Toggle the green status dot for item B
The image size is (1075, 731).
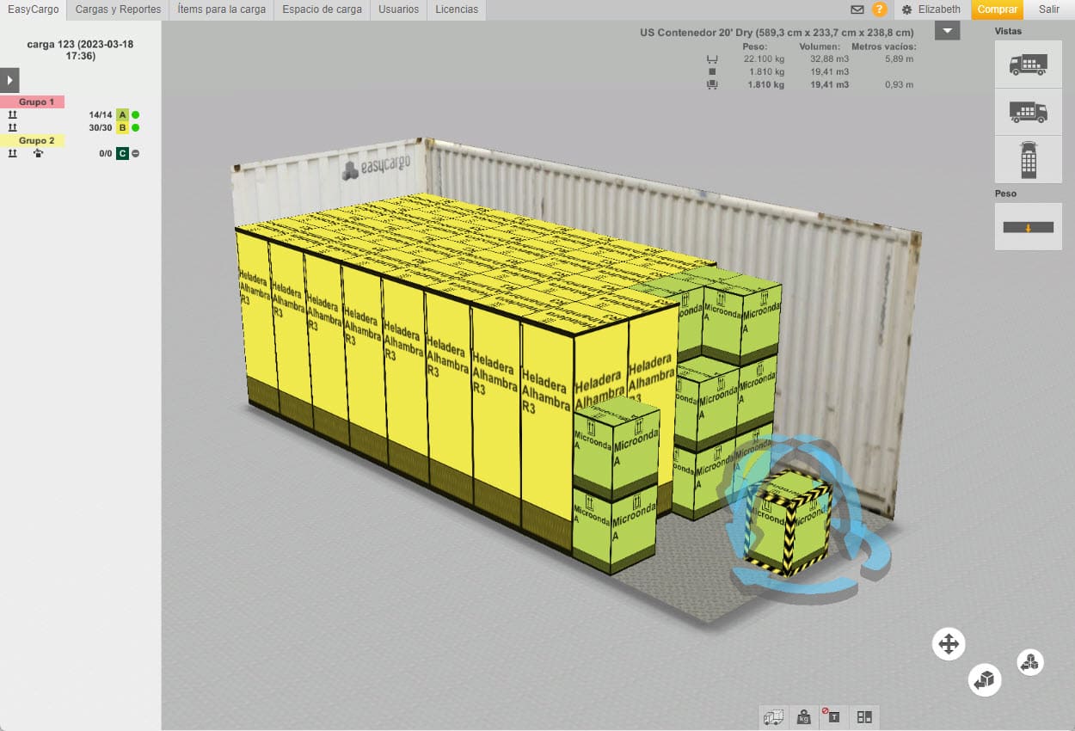pos(136,128)
